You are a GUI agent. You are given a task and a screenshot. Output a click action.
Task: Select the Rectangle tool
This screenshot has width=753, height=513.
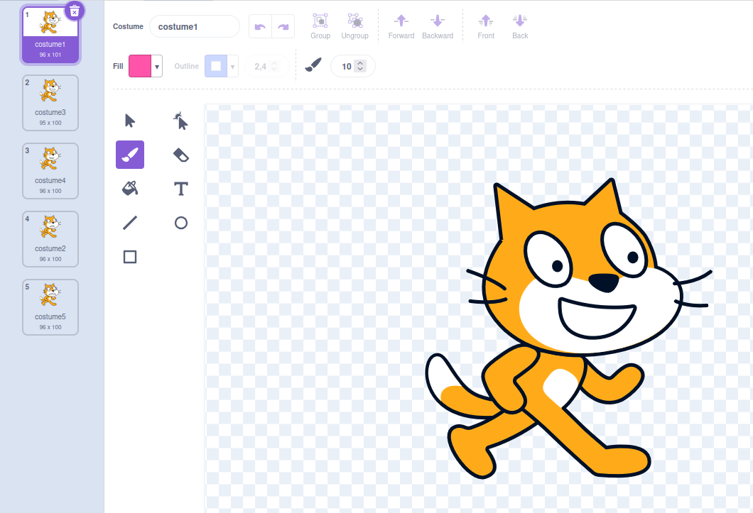pyautogui.click(x=130, y=257)
